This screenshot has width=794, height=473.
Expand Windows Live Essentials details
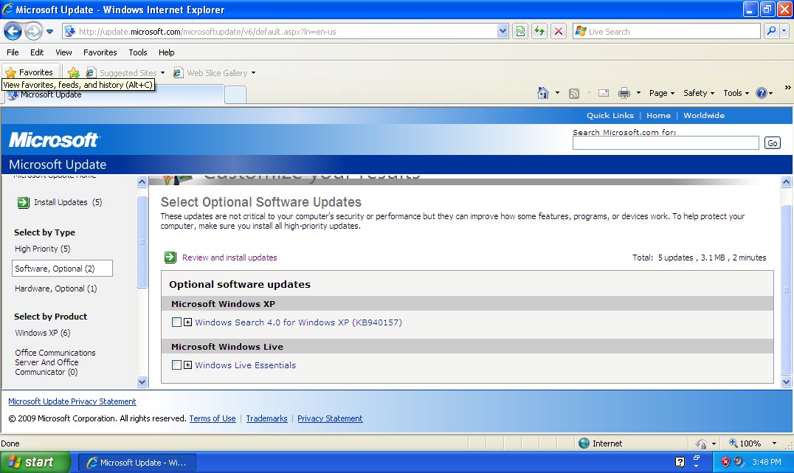point(188,365)
